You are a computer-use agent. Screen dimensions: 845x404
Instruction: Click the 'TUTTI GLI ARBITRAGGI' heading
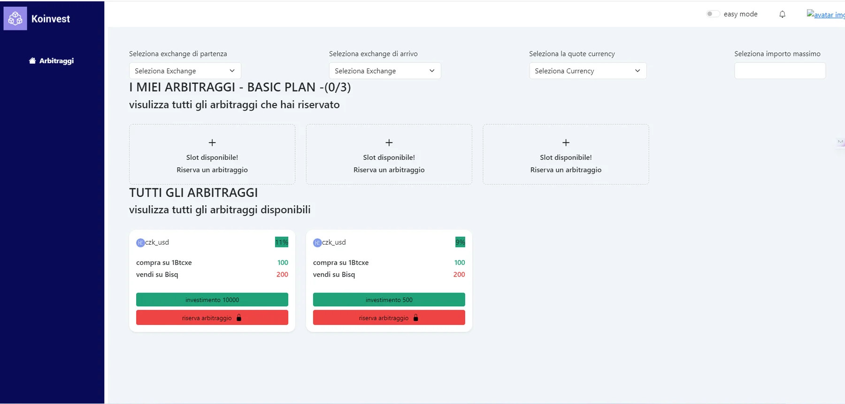point(193,193)
